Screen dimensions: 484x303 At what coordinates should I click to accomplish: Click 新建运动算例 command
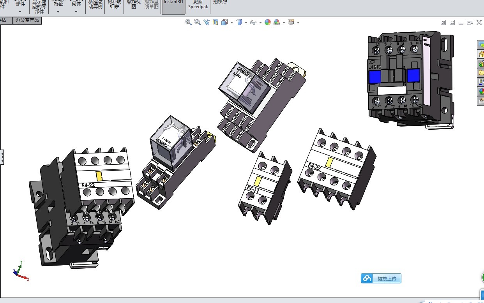tap(95, 4)
